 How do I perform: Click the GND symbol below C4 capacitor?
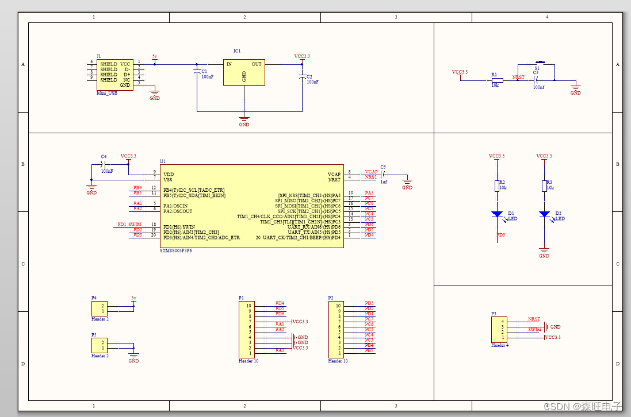click(91, 190)
